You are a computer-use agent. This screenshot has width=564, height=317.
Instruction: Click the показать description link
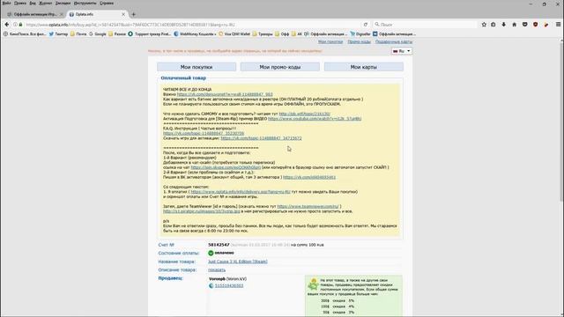click(217, 270)
